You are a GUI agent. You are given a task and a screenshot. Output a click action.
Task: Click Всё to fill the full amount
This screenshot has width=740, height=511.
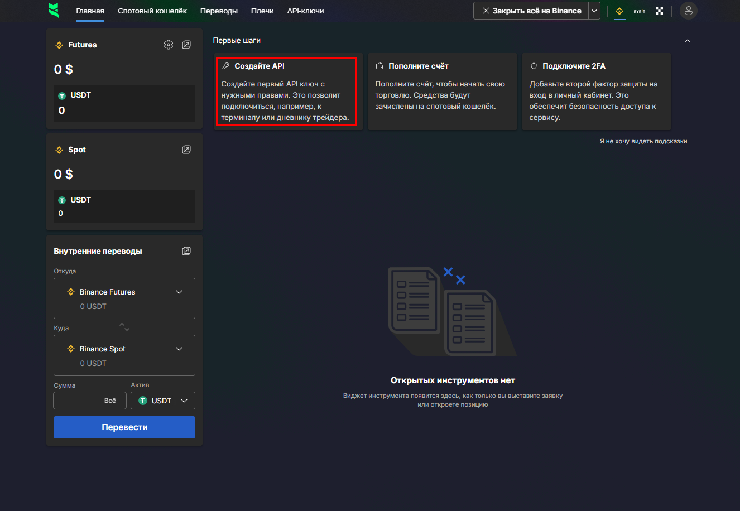click(110, 401)
